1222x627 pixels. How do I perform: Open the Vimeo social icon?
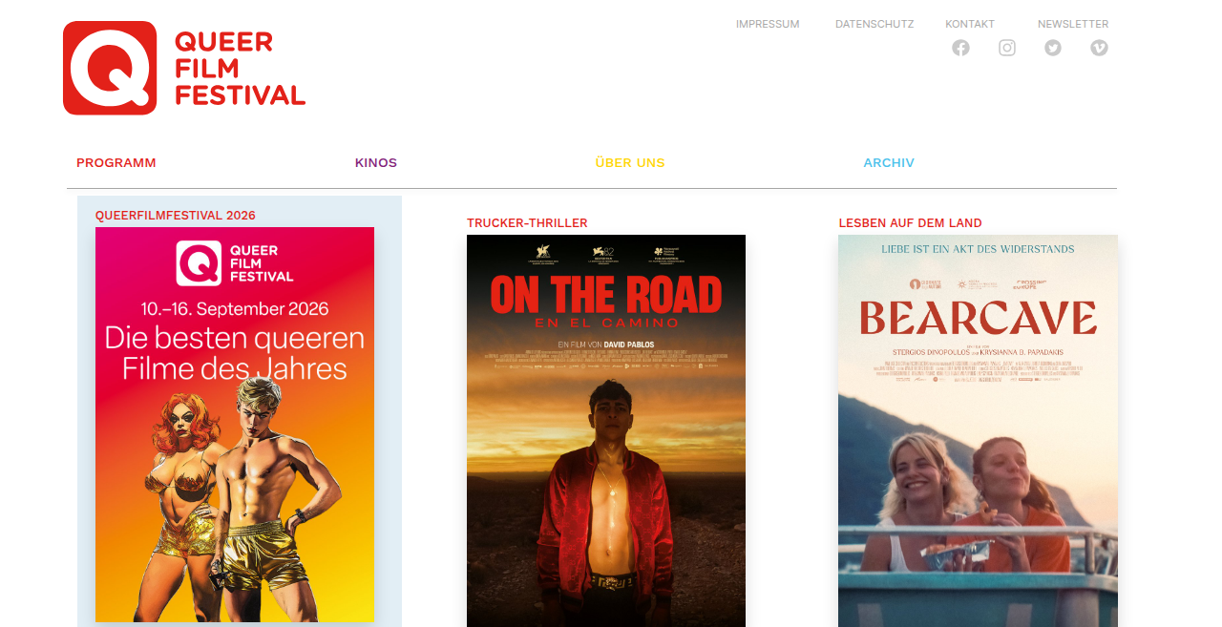tap(1099, 48)
